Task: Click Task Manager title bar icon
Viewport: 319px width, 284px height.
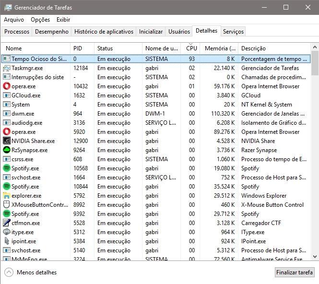Action: pyautogui.click(x=8, y=8)
